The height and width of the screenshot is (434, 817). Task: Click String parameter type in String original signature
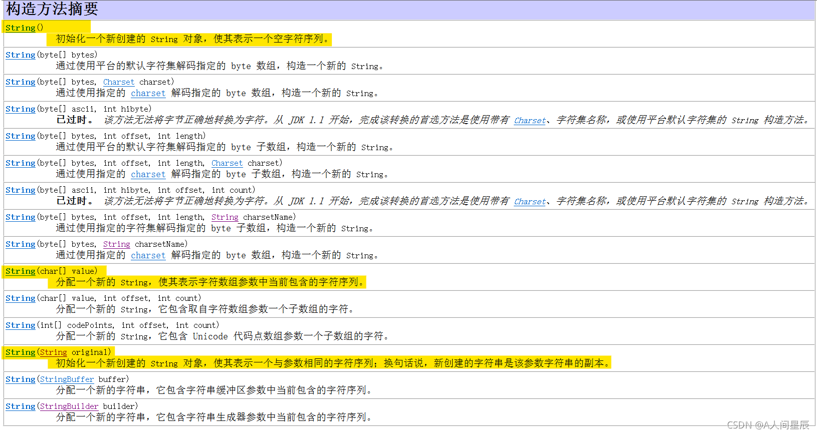(x=54, y=352)
